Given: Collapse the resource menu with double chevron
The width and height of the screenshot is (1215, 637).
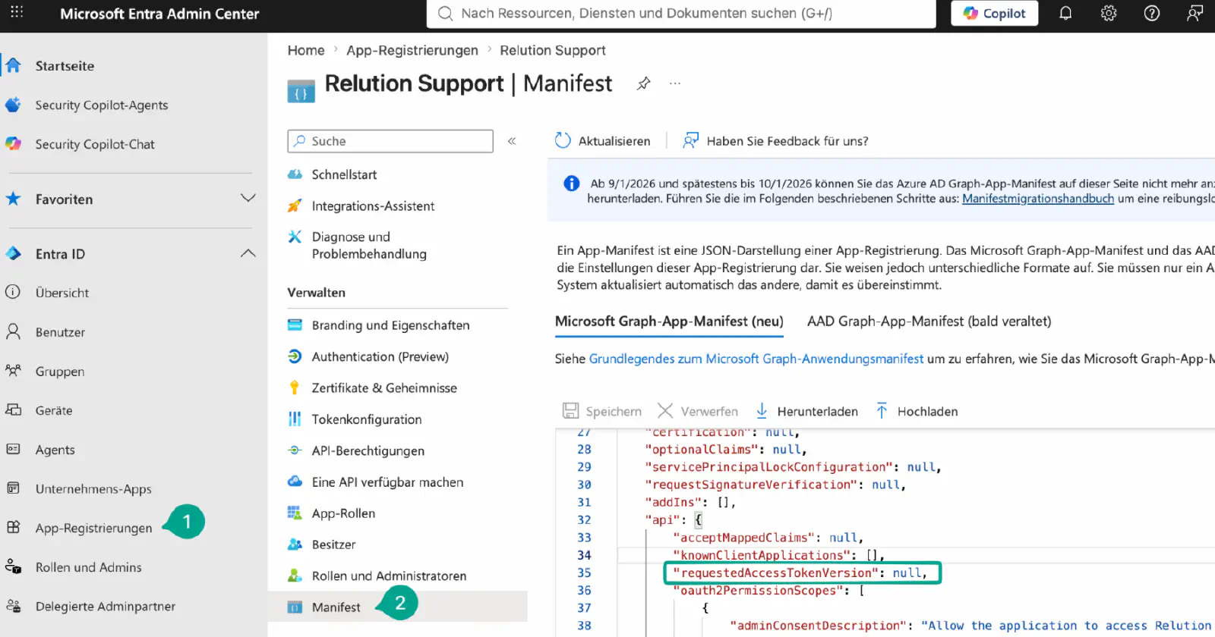Looking at the screenshot, I should point(512,141).
